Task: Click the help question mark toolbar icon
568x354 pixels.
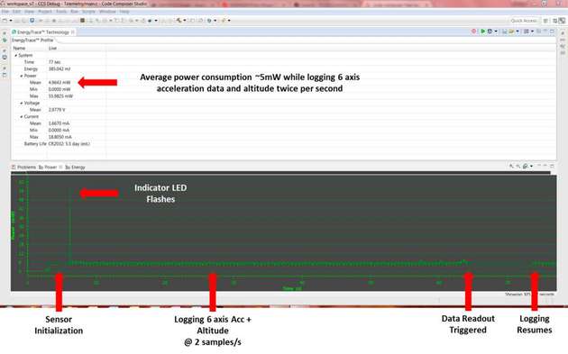Action: [209, 21]
